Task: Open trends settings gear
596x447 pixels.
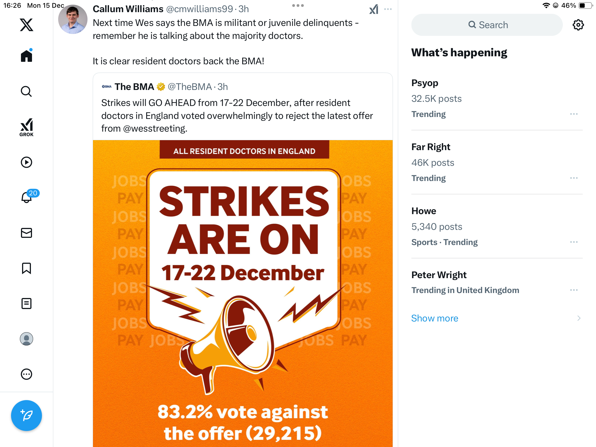Action: pyautogui.click(x=578, y=25)
